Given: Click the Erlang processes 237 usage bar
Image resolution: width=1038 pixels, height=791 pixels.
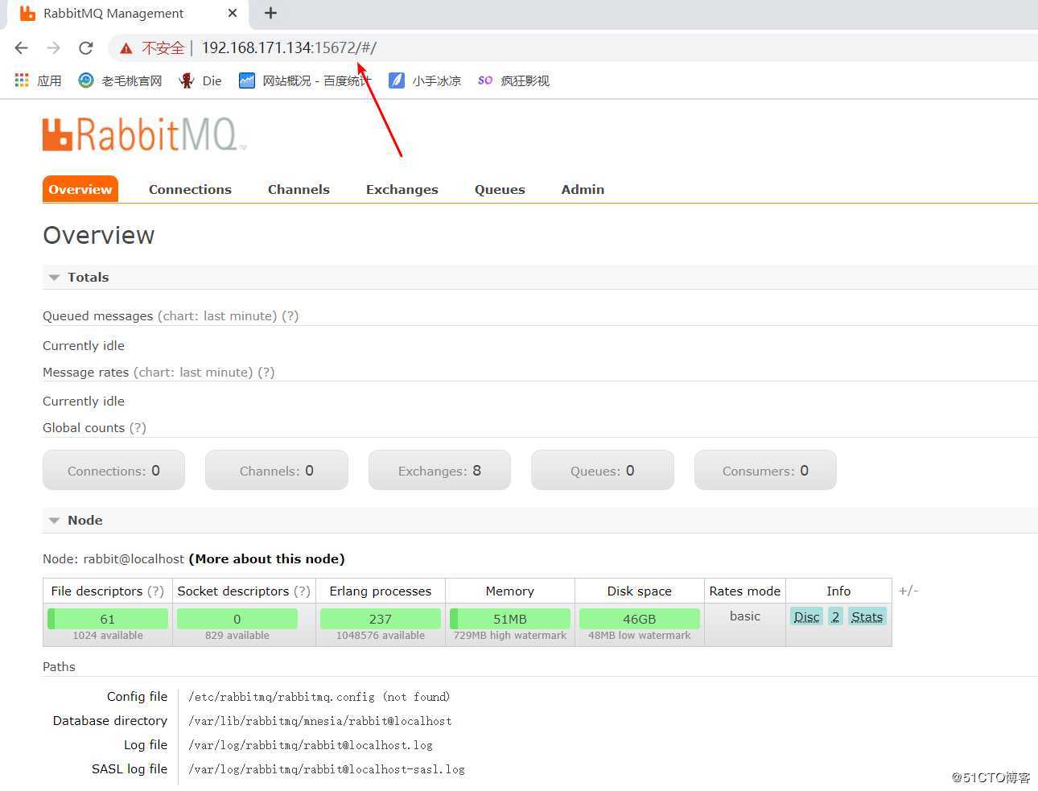Looking at the screenshot, I should [381, 619].
